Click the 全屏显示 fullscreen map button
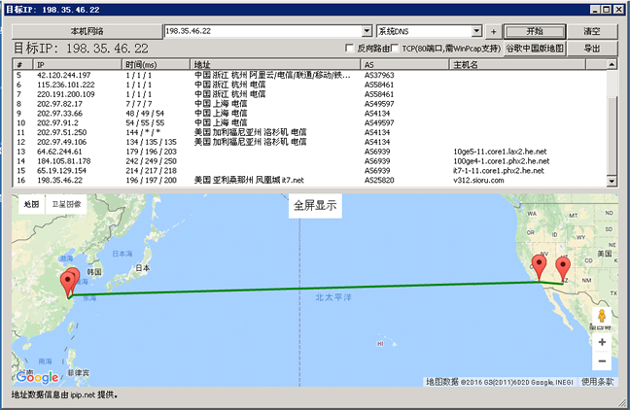Viewport: 630px width, 410px height. tap(317, 206)
